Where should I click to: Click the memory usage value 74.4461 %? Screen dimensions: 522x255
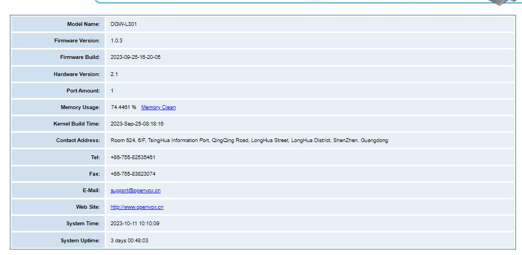click(123, 107)
